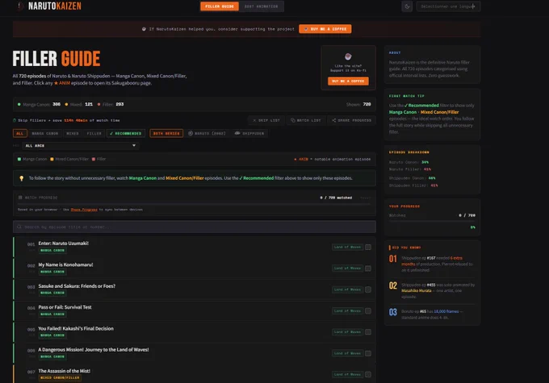Mark episode 001 Enter: Naruto Uzumaki watched
Screen dimensions: 549x383
[368, 248]
